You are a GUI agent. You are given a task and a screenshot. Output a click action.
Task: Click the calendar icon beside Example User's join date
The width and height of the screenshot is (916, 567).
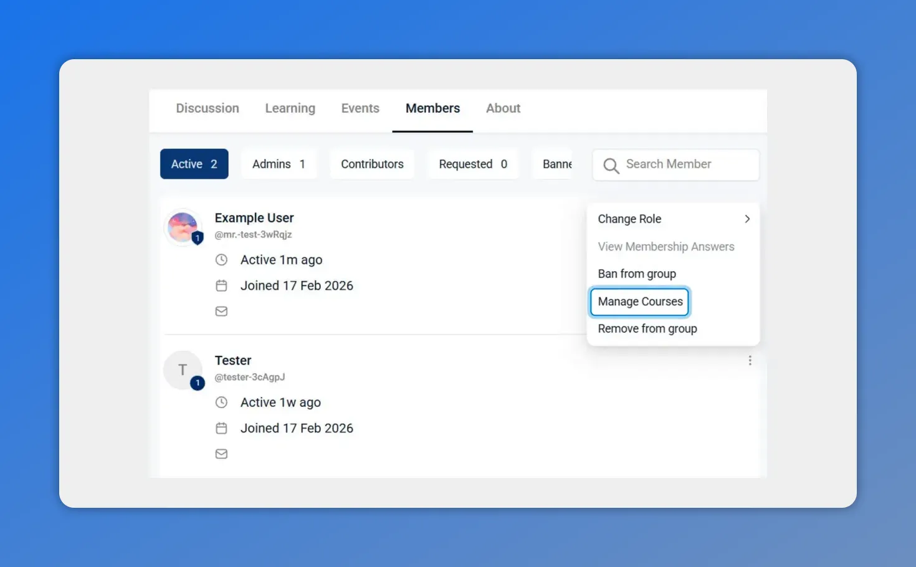point(222,285)
